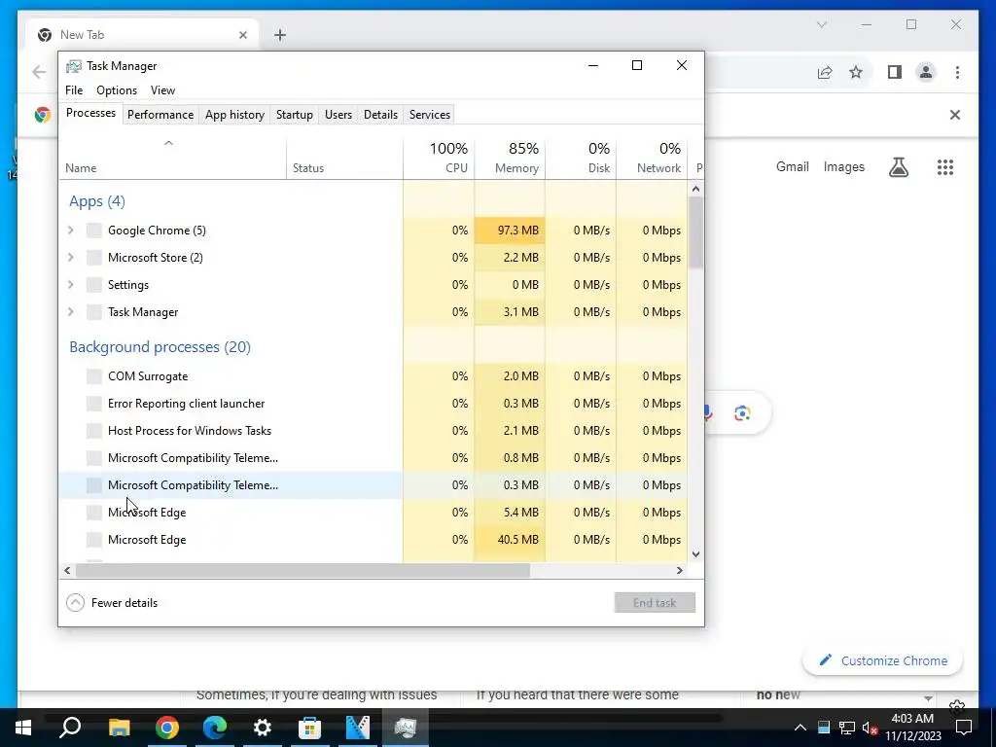Open the Search Labs flask icon

(x=898, y=167)
